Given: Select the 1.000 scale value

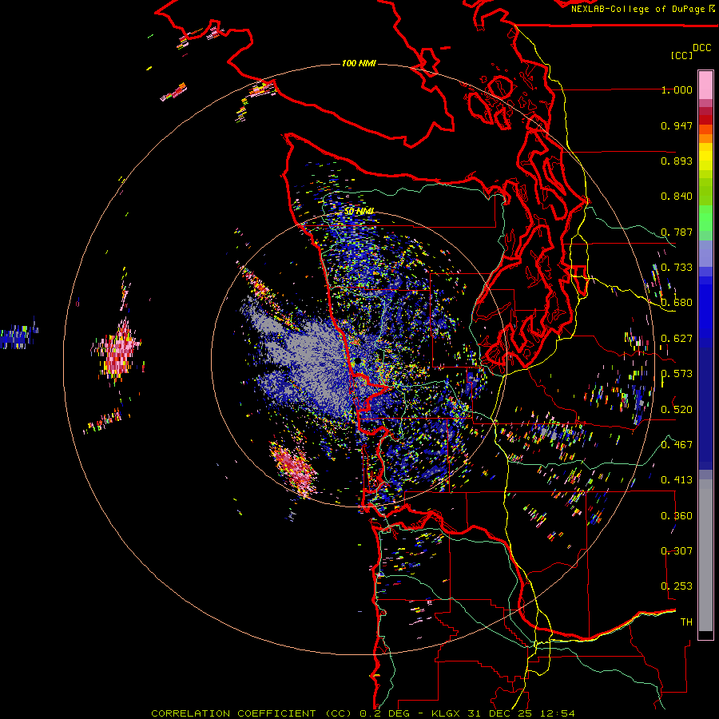Looking at the screenshot, I should [x=677, y=89].
